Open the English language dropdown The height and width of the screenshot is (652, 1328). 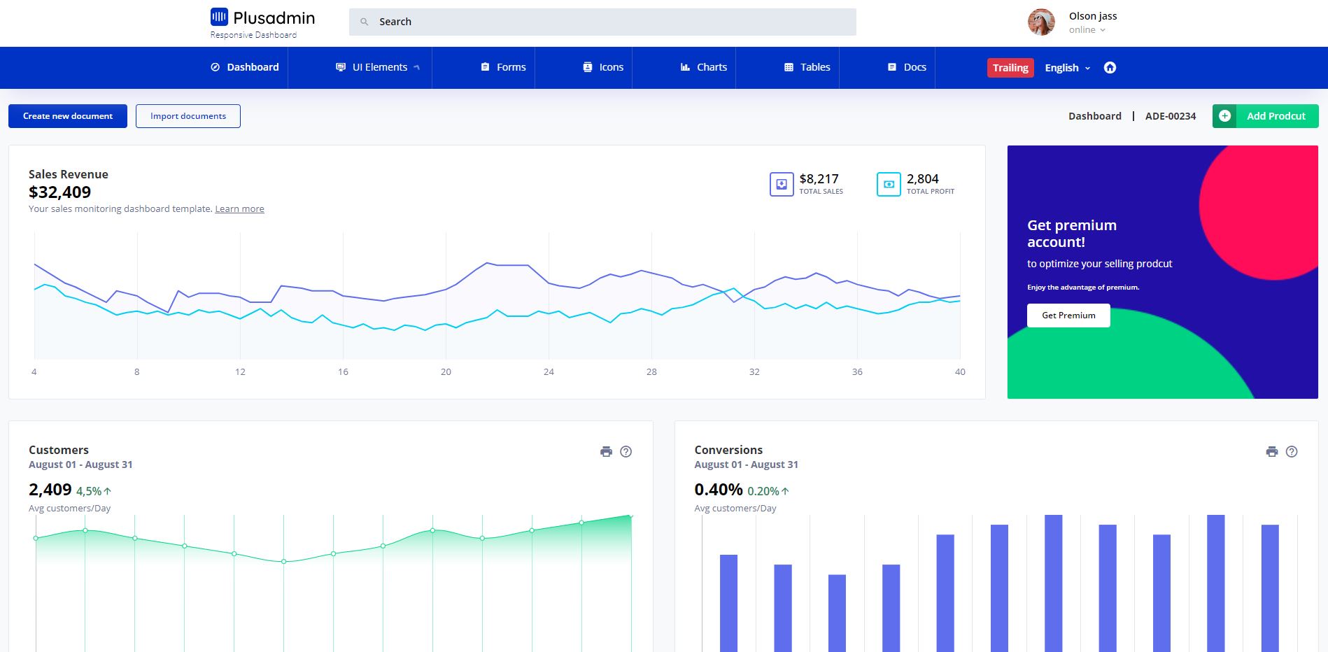tap(1067, 68)
